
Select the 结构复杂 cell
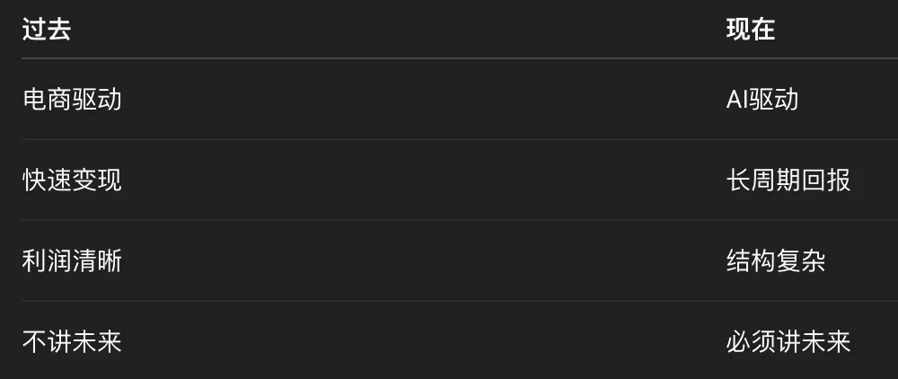coord(775,260)
